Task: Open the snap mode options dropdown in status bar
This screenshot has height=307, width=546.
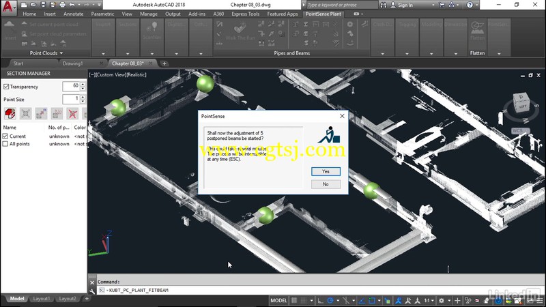Action: coord(311,300)
